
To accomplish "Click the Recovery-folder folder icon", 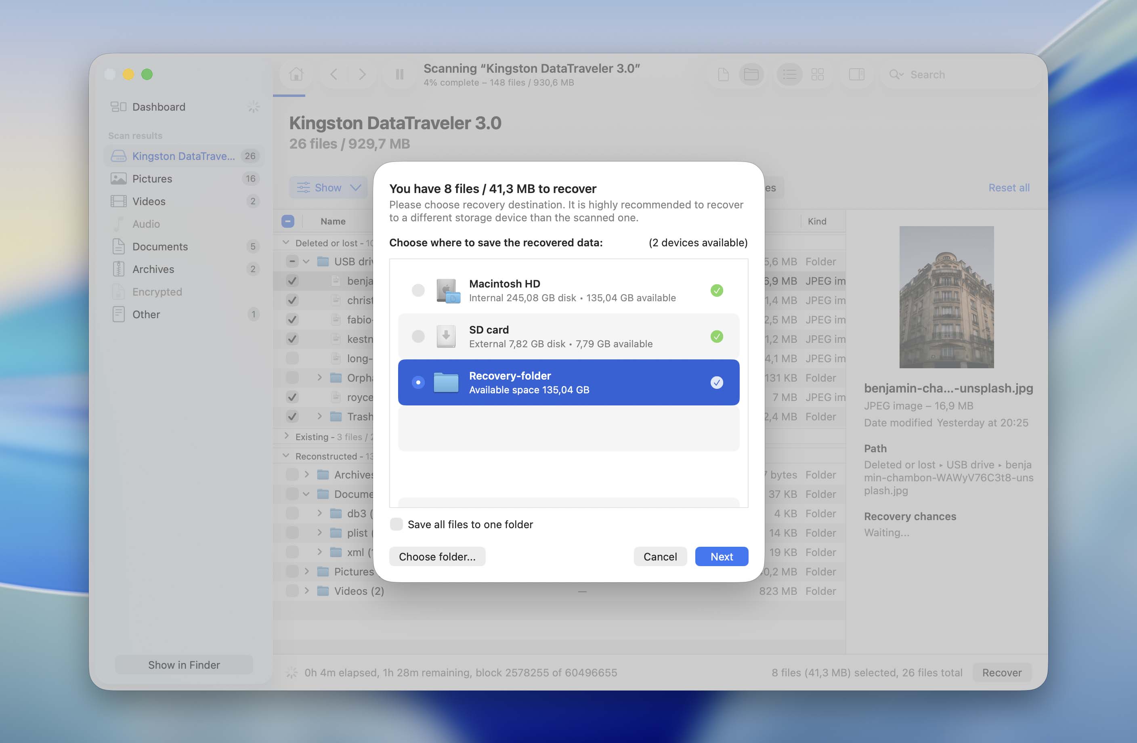I will (446, 382).
